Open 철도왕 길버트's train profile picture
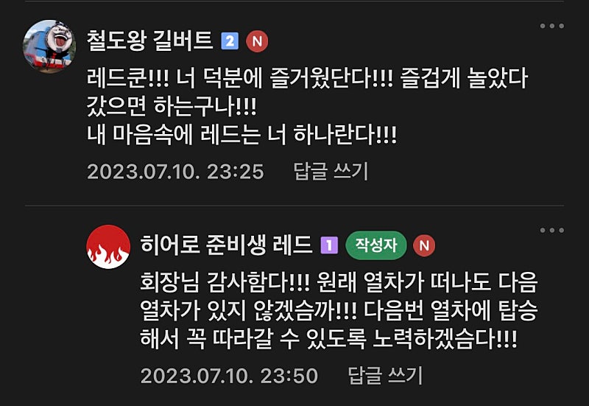Image resolution: width=589 pixels, height=406 pixels. (x=49, y=46)
